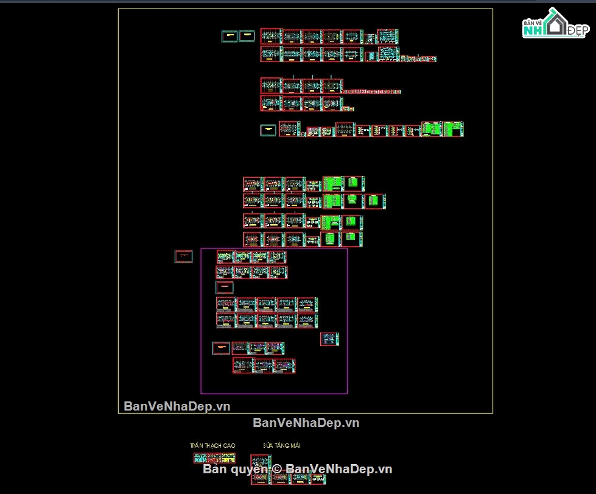
Task: Pick teal title sheet starting the fifth row
Action: click(268, 130)
